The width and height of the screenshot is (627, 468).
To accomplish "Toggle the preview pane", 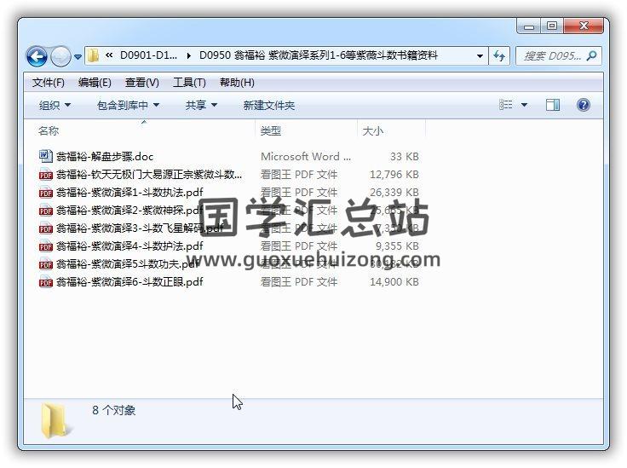I will 553,105.
